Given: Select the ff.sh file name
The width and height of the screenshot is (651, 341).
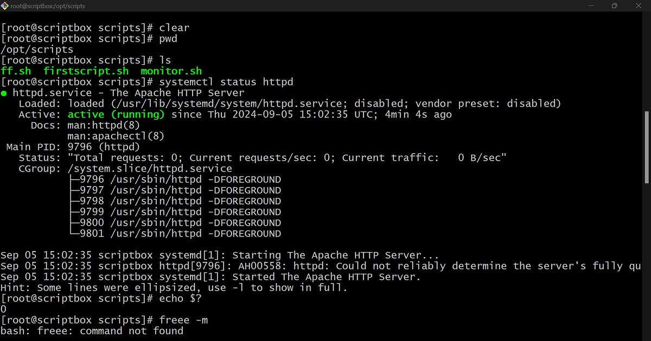Looking at the screenshot, I should click(x=16, y=71).
